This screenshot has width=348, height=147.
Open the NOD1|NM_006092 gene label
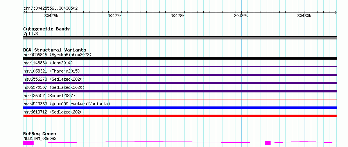[40, 138]
